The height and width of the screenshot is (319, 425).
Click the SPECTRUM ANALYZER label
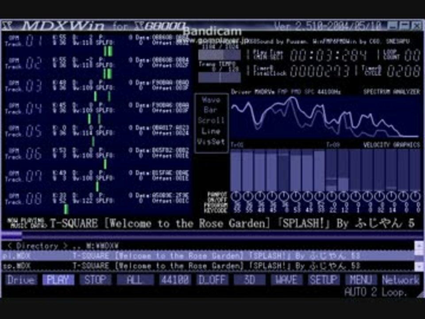[392, 92]
